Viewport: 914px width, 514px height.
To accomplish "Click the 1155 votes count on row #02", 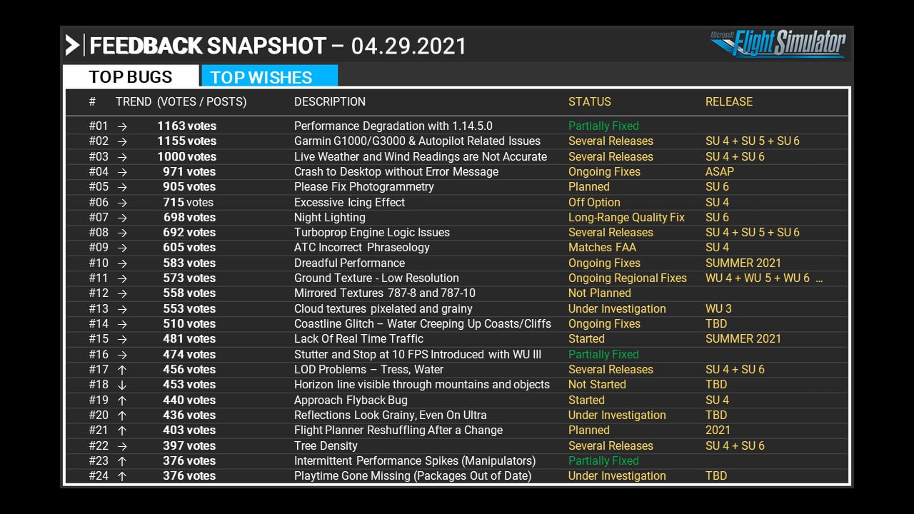I will [x=186, y=141].
